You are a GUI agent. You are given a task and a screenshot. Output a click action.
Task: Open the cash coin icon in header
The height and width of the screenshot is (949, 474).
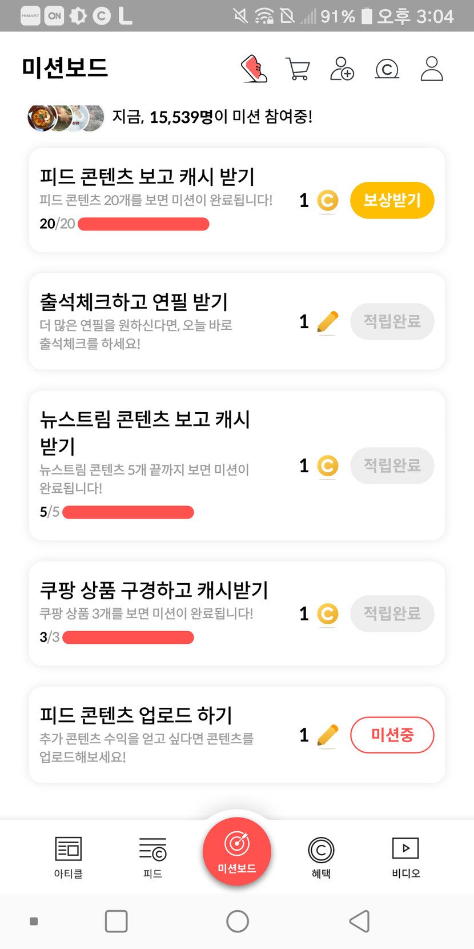click(387, 69)
